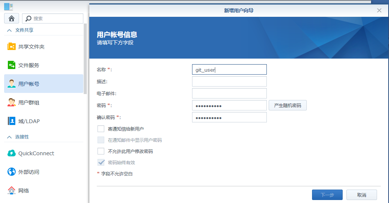Open the shared folder (共享文件夹) icon
Image resolution: width=389 pixels, height=203 pixels.
12,46
